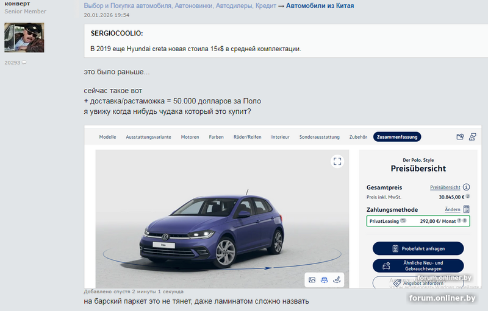Click the post timestamp 20.01.2026 19:54
This screenshot has width=488, height=311.
pyautogui.click(x=106, y=15)
